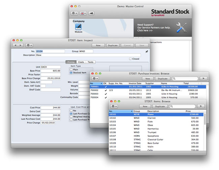Open gear menu in Items Browse window

114,106
